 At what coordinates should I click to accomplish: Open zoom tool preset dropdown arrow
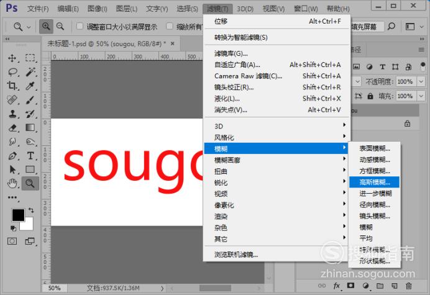(x=29, y=27)
